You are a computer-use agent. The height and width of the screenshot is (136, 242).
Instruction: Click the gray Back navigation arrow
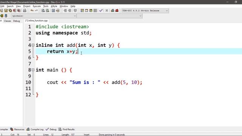coord(65,11)
